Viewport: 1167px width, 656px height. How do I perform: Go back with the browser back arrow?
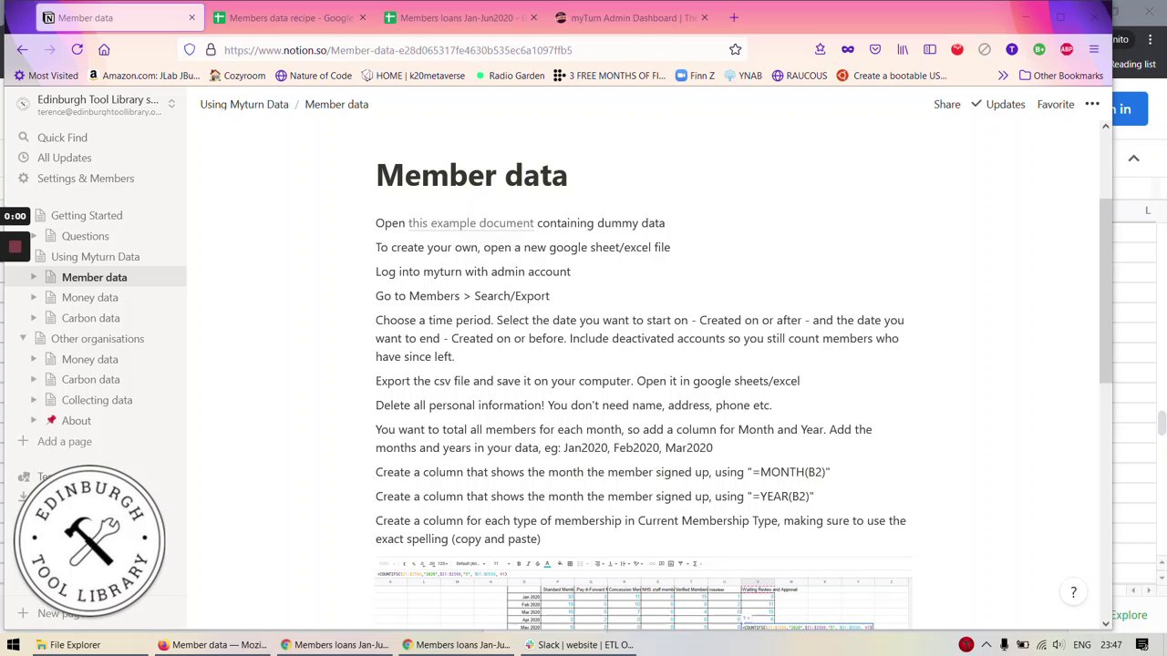(x=23, y=49)
